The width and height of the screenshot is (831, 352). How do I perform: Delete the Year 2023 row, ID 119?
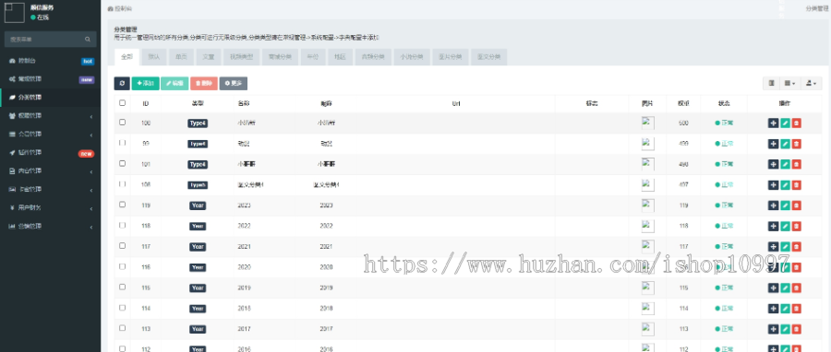pyautogui.click(x=796, y=205)
